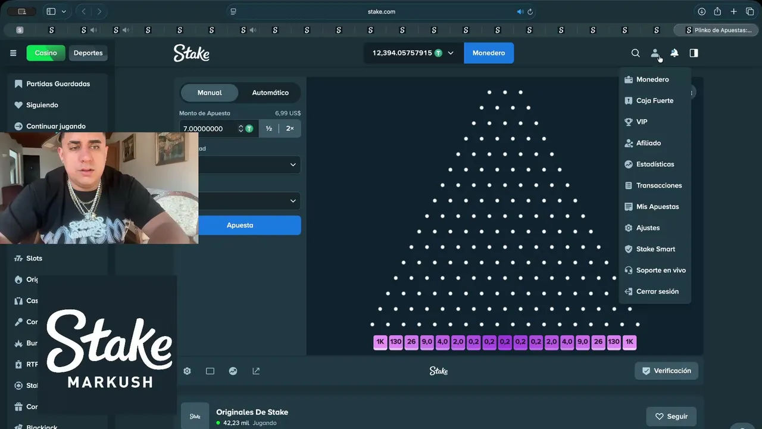This screenshot has width=762, height=429.
Task: Click the Monto de Apuesta amount field
Action: coord(210,129)
